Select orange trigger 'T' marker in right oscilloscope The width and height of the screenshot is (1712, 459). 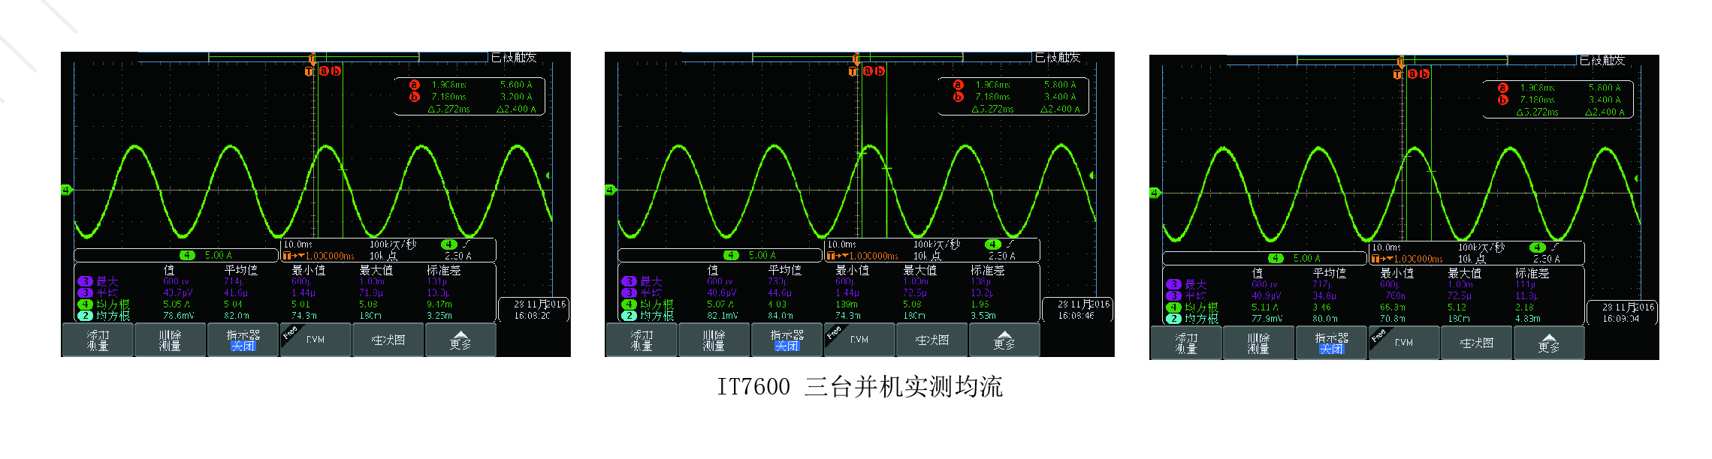coord(1397,74)
